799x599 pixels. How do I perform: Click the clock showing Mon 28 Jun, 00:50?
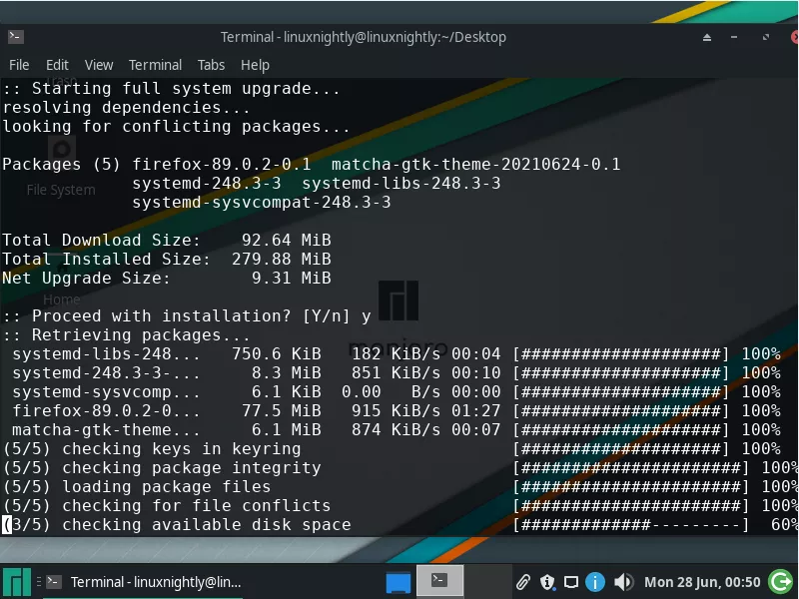point(702,582)
